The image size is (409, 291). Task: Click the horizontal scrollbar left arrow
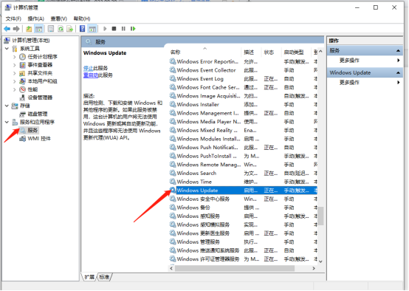[171, 268]
